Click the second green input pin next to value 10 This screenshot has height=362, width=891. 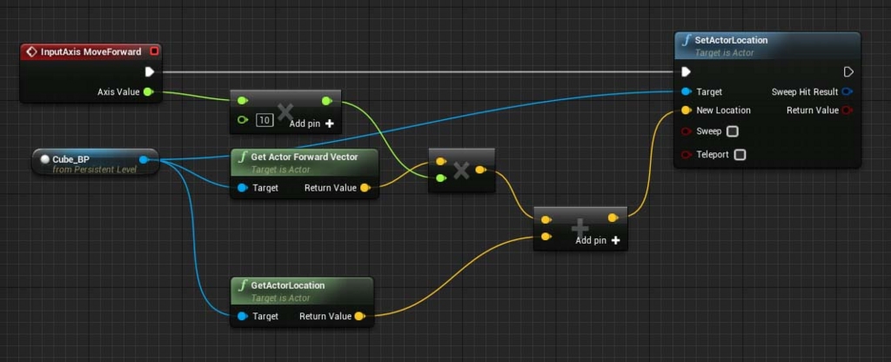[x=243, y=120]
